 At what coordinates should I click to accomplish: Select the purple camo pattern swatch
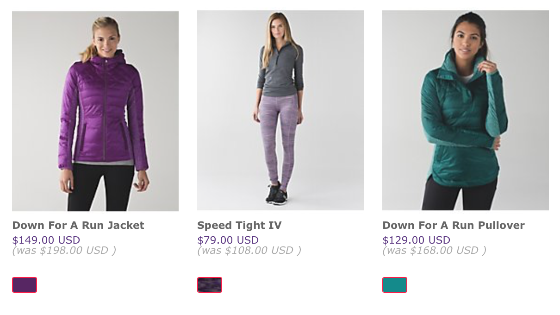click(x=210, y=285)
